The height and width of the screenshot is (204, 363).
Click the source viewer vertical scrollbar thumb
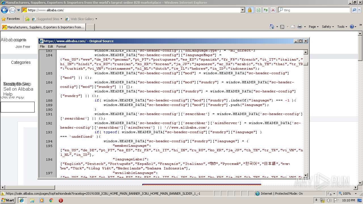pyautogui.click(x=306, y=64)
